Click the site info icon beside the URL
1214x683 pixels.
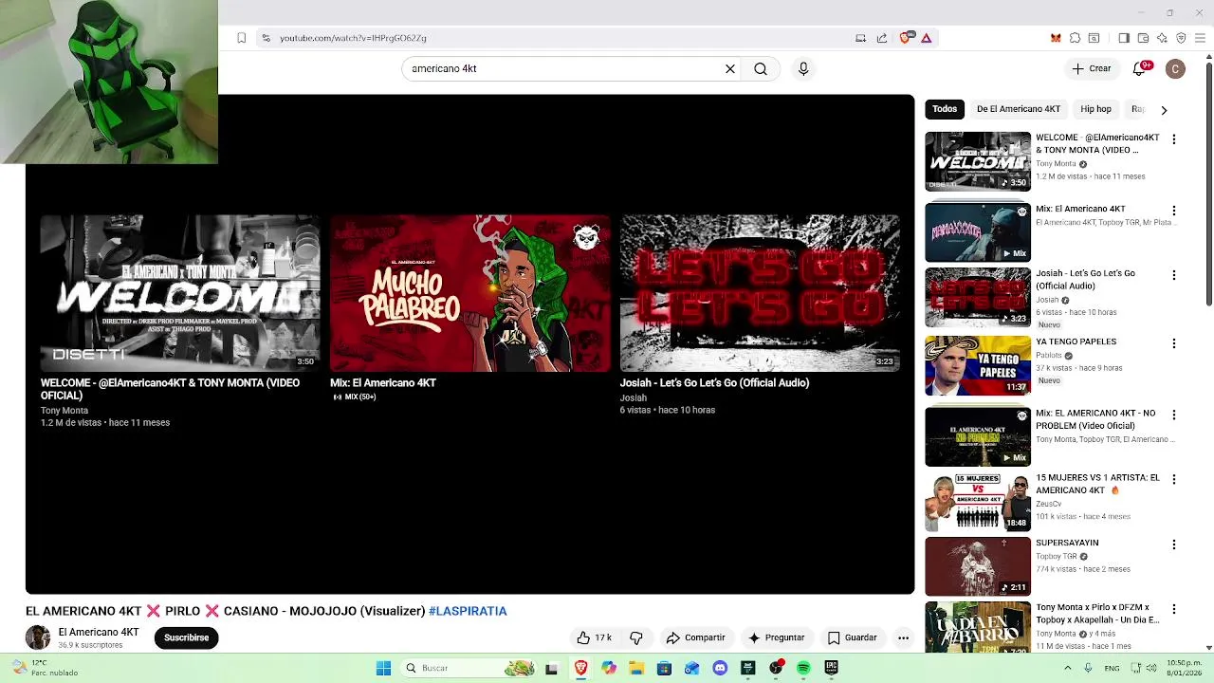pos(267,38)
